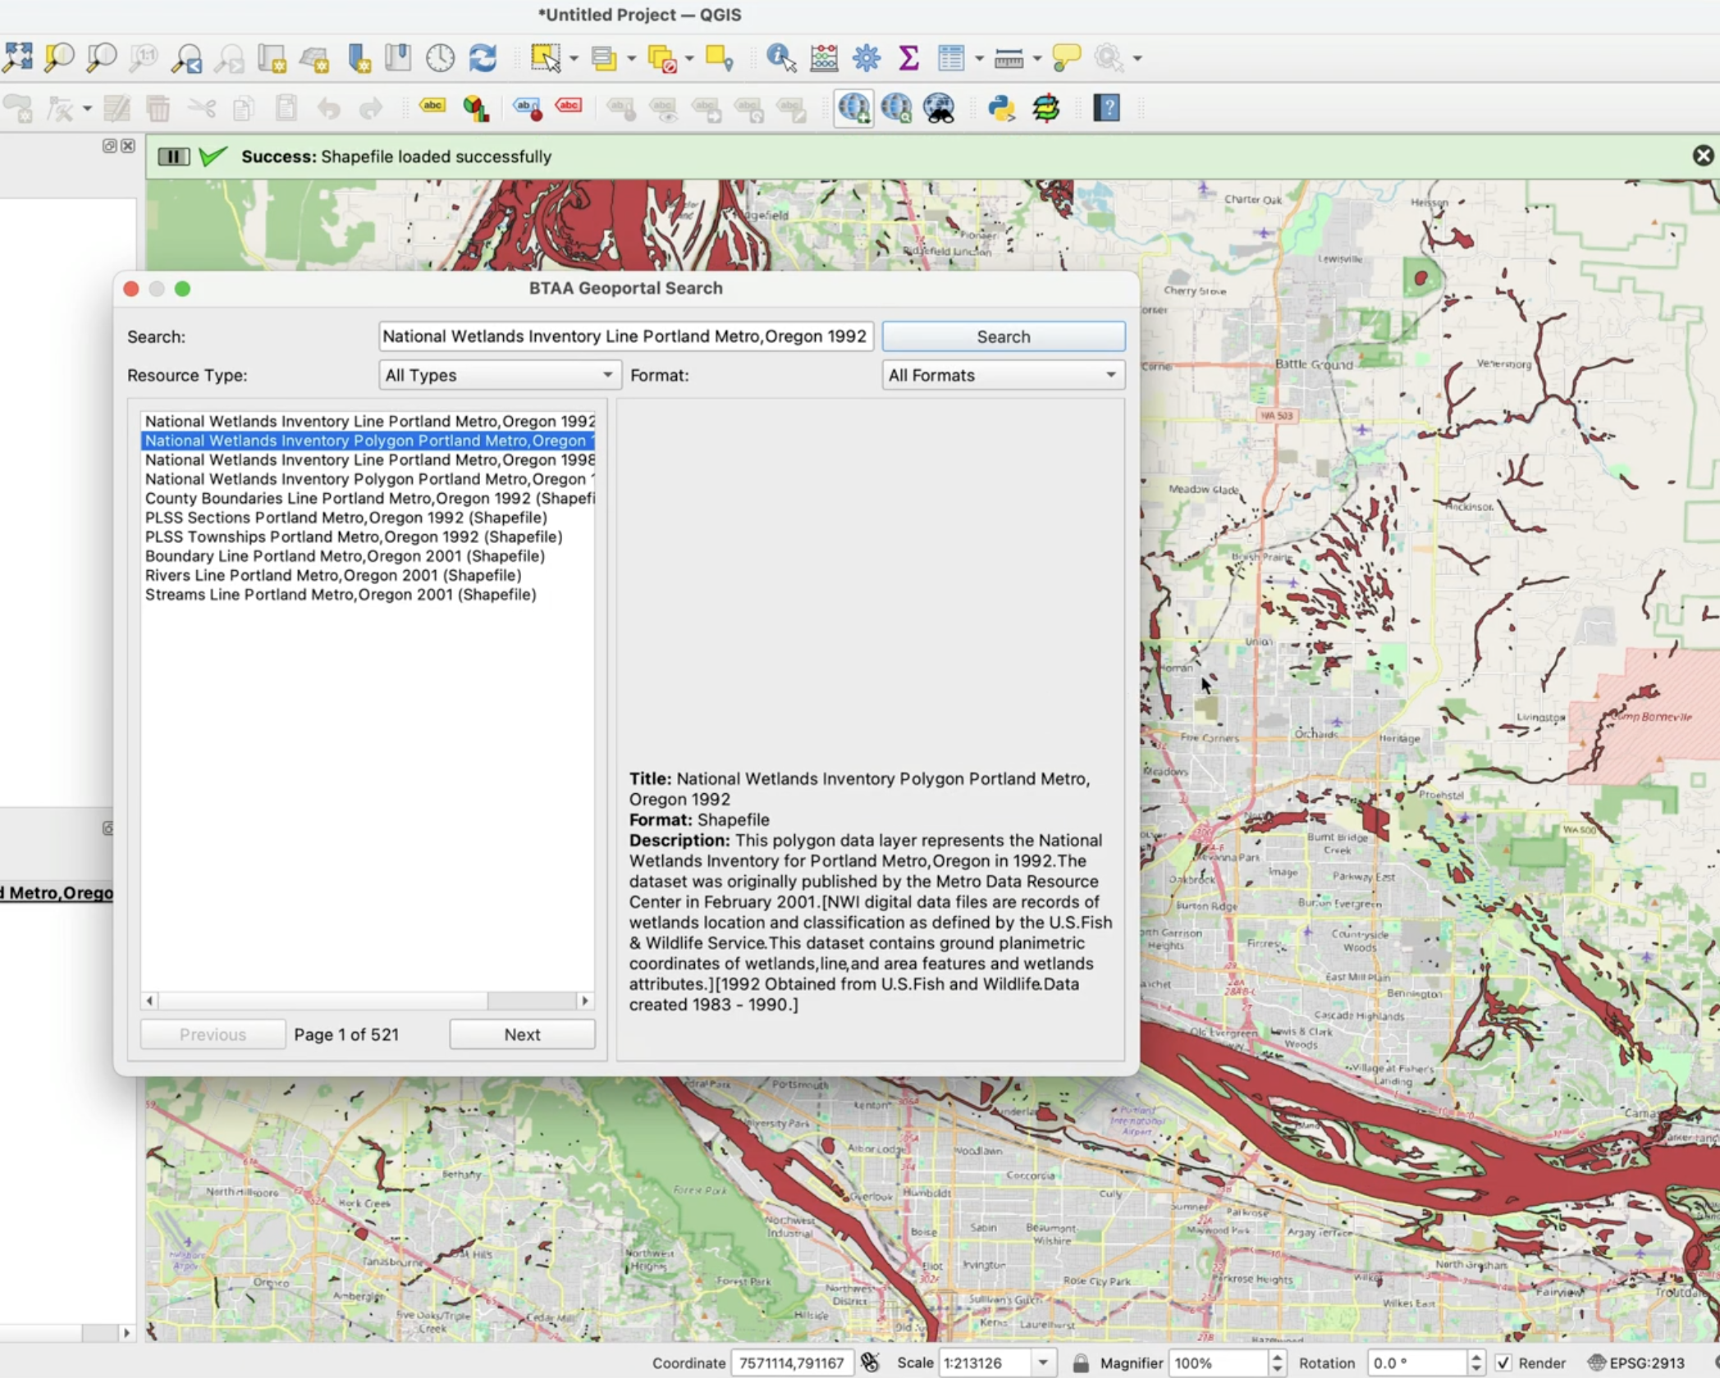1720x1378 pixels.
Task: Select "County Boundaries Line Portland Metro" result
Action: point(369,499)
